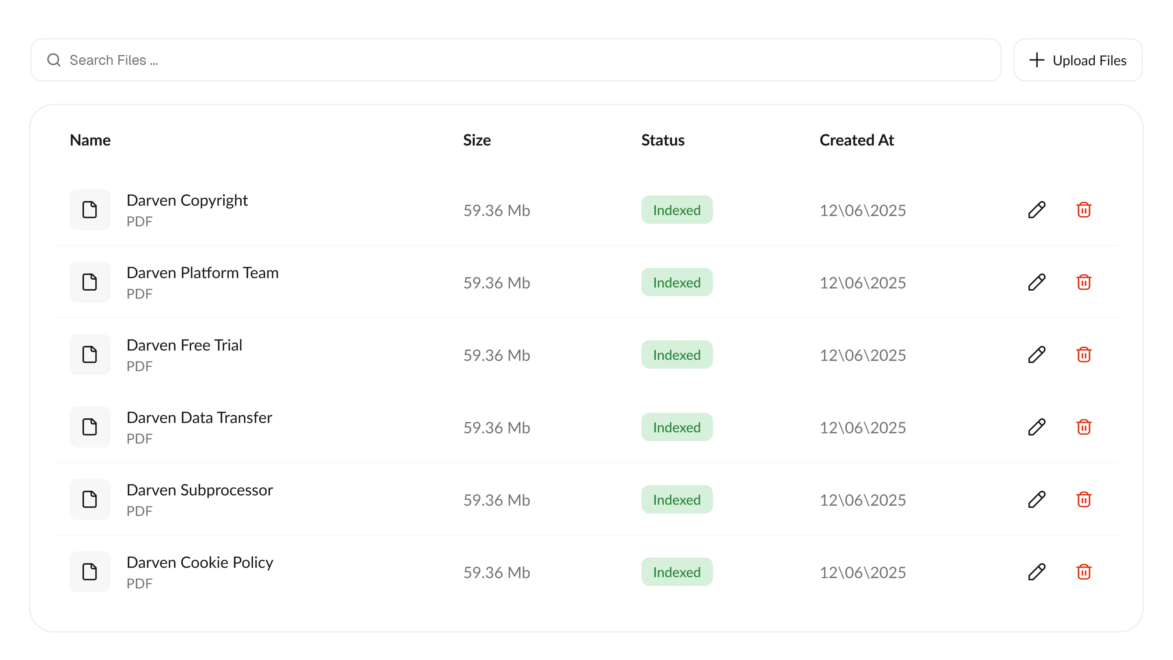Delete the Darven Subprocessor file
Image resolution: width=1173 pixels, height=660 pixels.
(x=1084, y=500)
